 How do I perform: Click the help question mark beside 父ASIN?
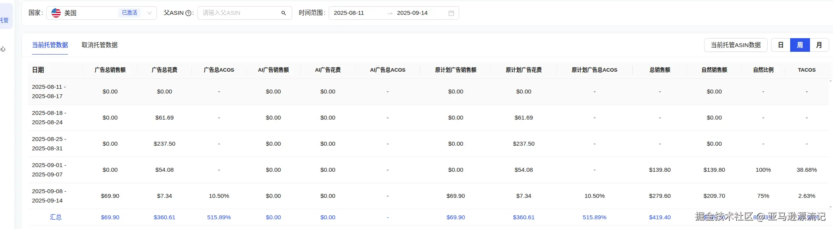pyautogui.click(x=188, y=13)
